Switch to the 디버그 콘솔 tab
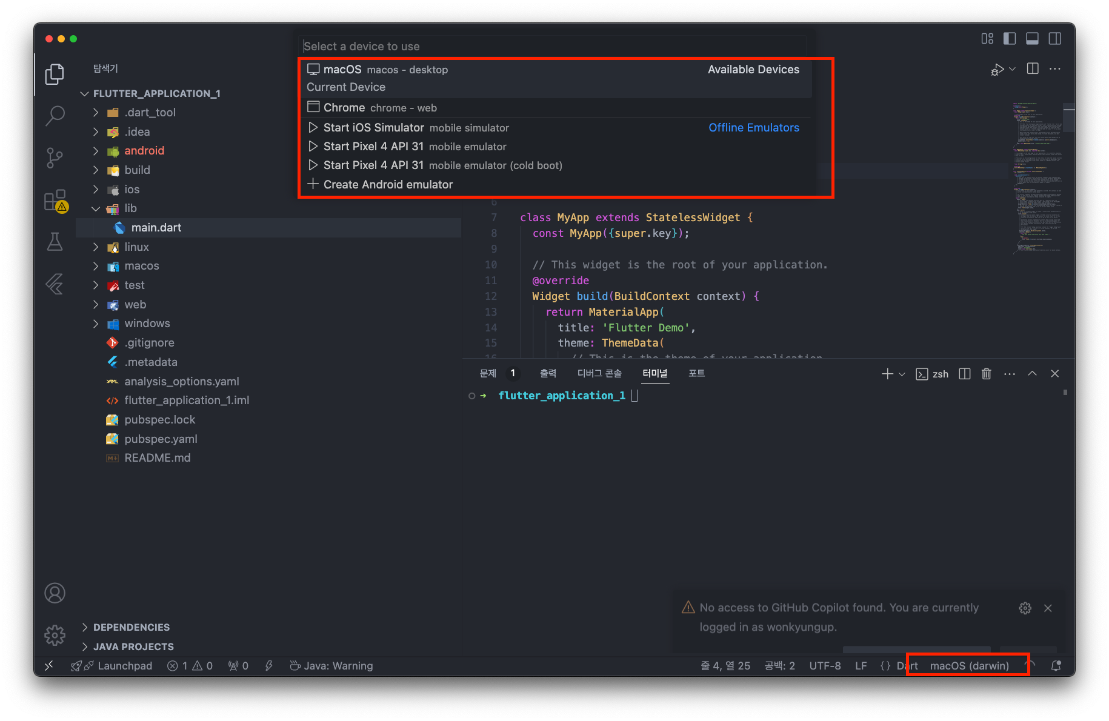The height and width of the screenshot is (721, 1109). (x=599, y=373)
